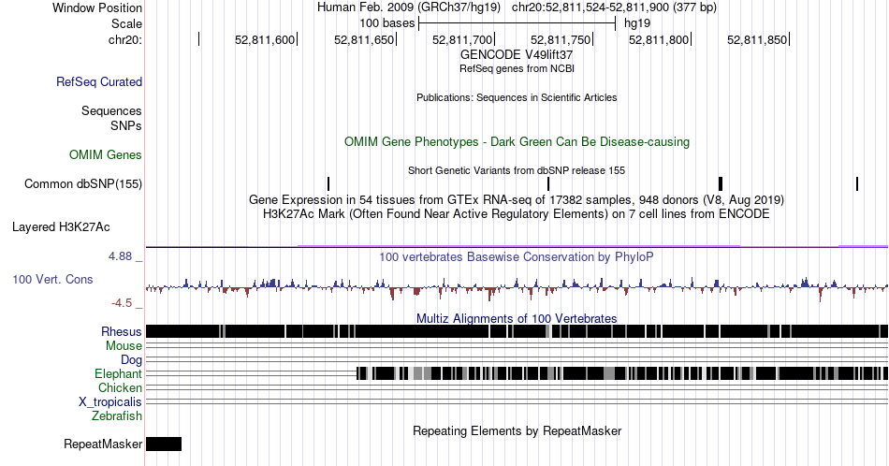Click the -4.5 PhyloP lower value

pos(122,303)
